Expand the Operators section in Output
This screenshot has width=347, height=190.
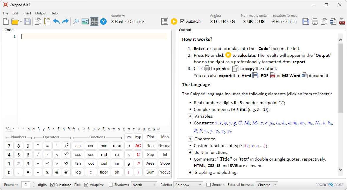click(190, 139)
